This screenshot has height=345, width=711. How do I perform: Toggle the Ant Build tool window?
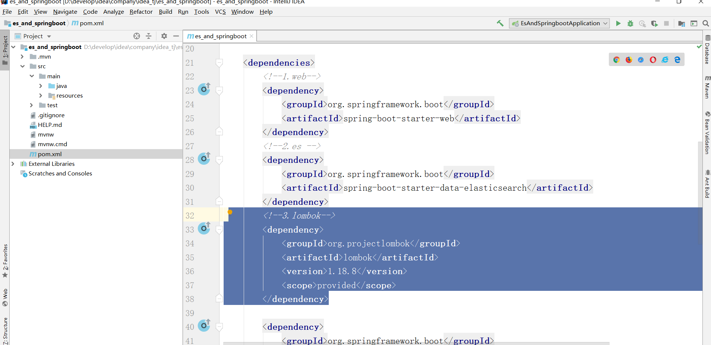point(707,184)
